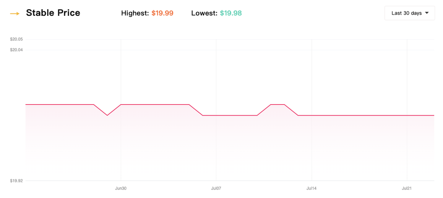
Task: Click the $19.99 highest price value
Action: coord(162,13)
